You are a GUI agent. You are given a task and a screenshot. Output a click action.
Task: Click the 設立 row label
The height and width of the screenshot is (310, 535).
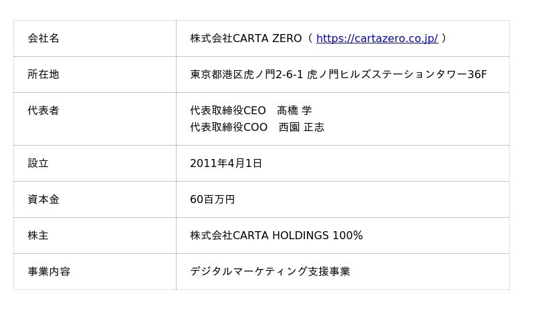point(38,164)
